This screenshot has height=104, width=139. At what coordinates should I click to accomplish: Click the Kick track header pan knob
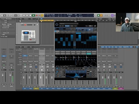pyautogui.click(x=37, y=24)
